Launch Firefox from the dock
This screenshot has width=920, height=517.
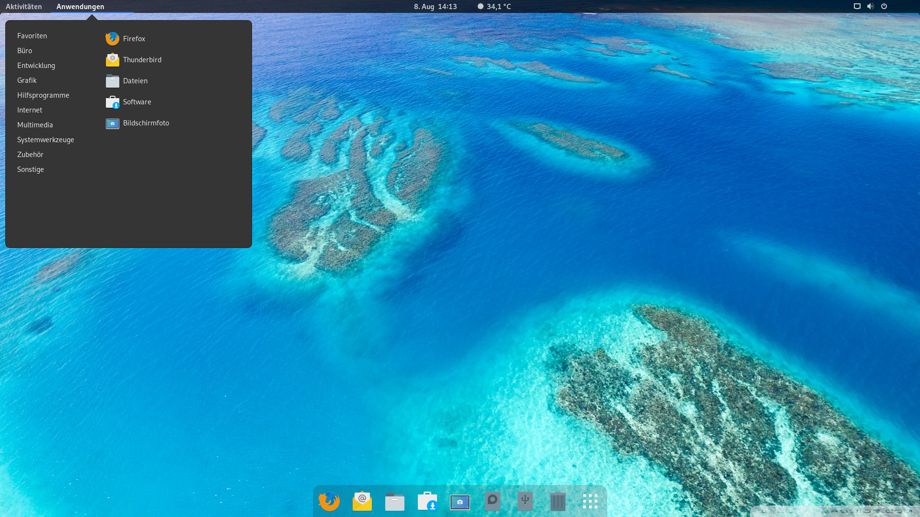(329, 501)
